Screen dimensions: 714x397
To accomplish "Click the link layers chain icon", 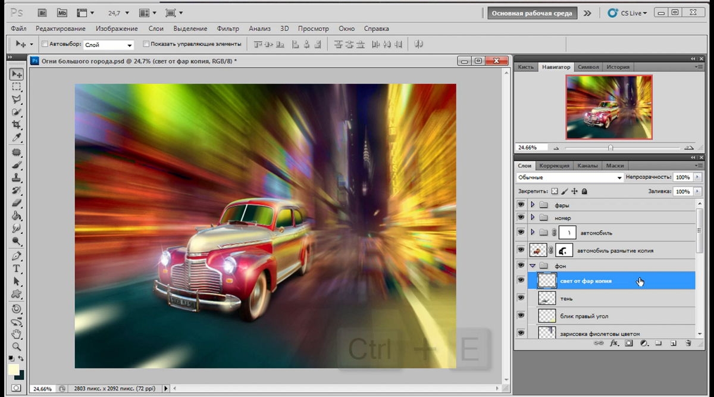I will click(597, 343).
